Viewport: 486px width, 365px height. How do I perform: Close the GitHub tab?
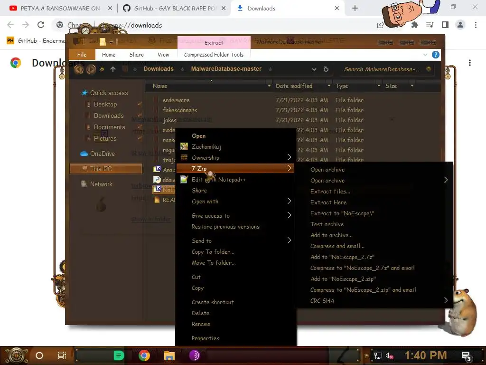pyautogui.click(x=224, y=9)
